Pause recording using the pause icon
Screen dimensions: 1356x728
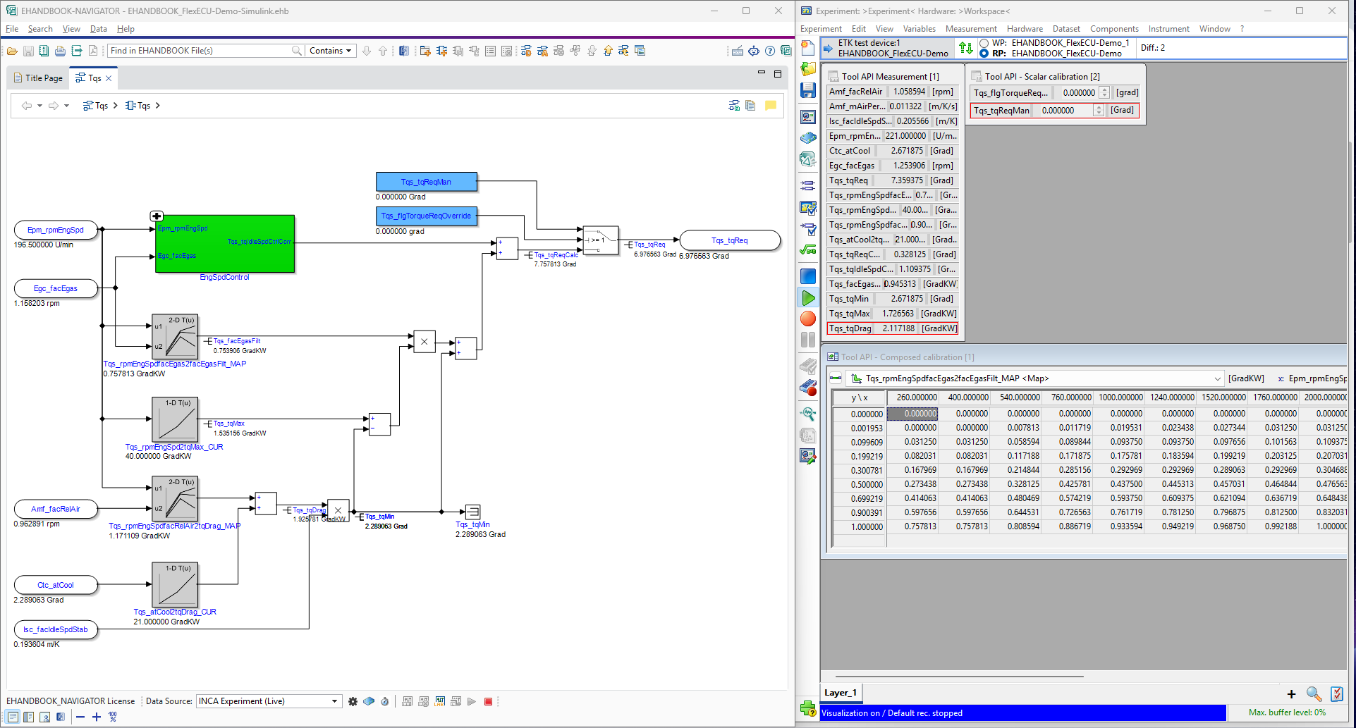click(807, 339)
